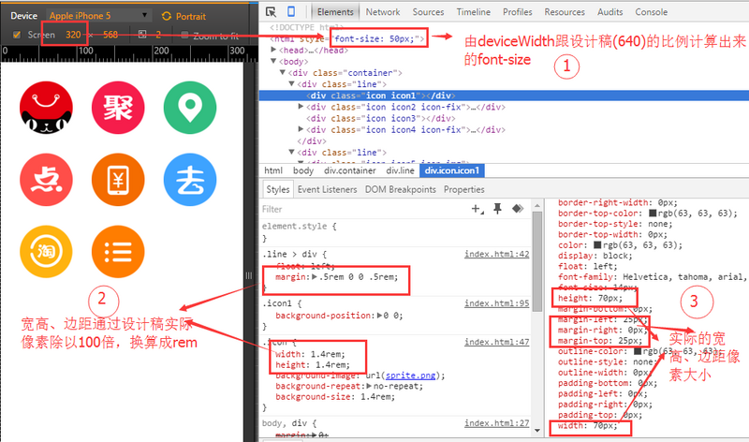Expand the head element node
The height and width of the screenshot is (442, 749).
274,50
